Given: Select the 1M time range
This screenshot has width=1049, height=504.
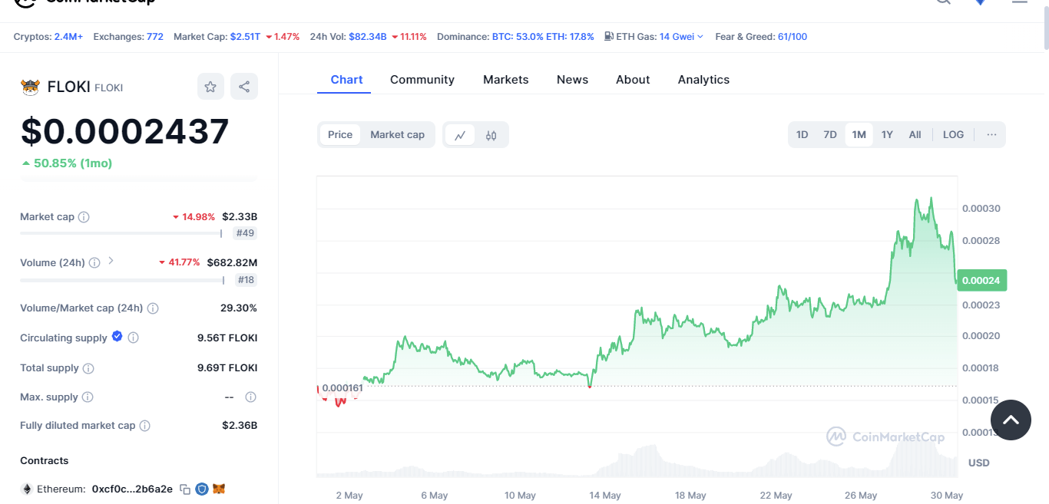Looking at the screenshot, I should click(859, 134).
